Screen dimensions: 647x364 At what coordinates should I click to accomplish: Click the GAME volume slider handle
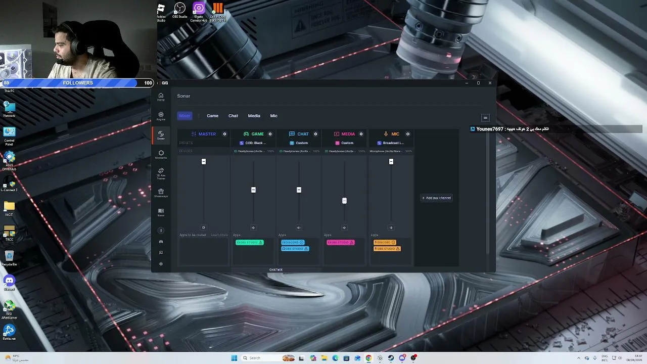click(x=253, y=190)
